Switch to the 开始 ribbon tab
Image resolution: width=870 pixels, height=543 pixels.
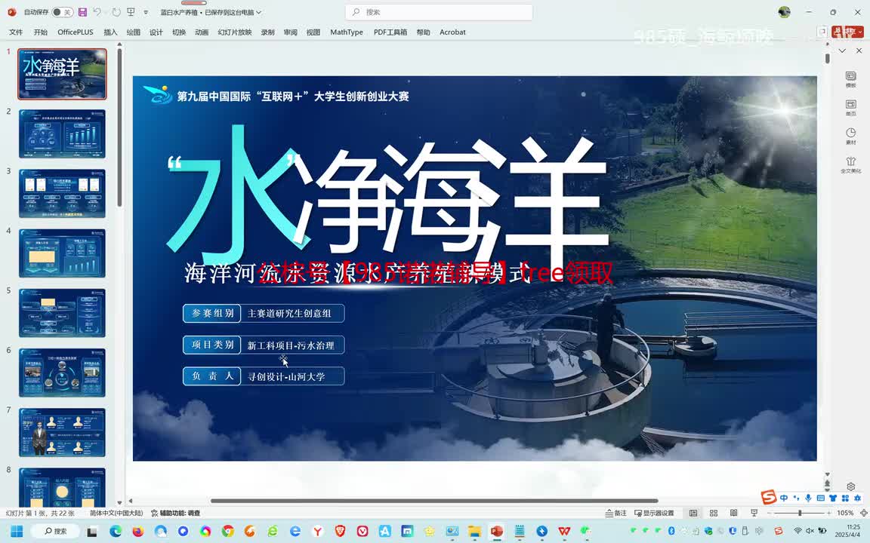coord(41,32)
